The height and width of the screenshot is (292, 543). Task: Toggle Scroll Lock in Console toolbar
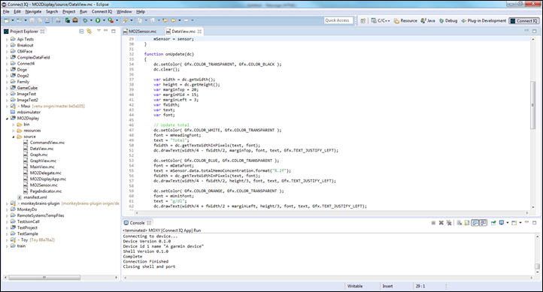click(x=467, y=223)
